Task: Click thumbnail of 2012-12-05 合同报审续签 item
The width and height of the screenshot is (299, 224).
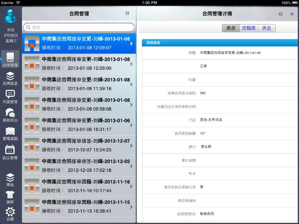Action: pos(32,166)
